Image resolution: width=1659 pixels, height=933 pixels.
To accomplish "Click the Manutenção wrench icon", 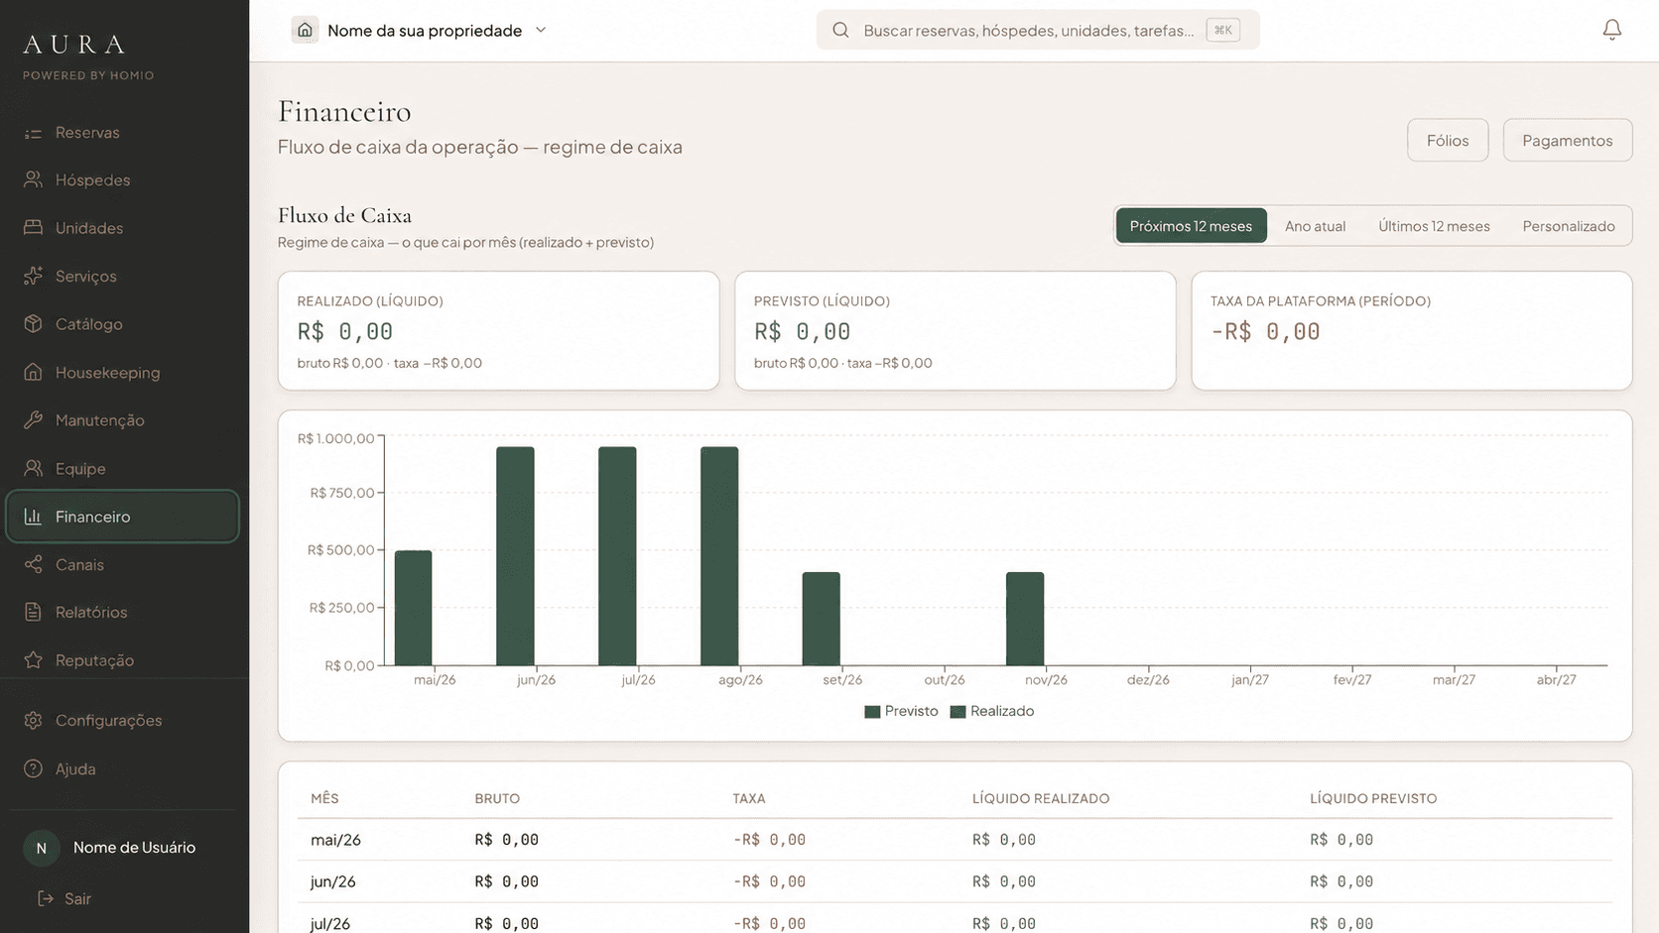I will pyautogui.click(x=33, y=420).
